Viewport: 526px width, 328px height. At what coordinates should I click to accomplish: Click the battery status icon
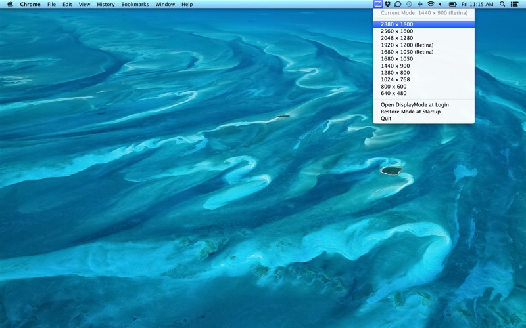[x=452, y=4]
